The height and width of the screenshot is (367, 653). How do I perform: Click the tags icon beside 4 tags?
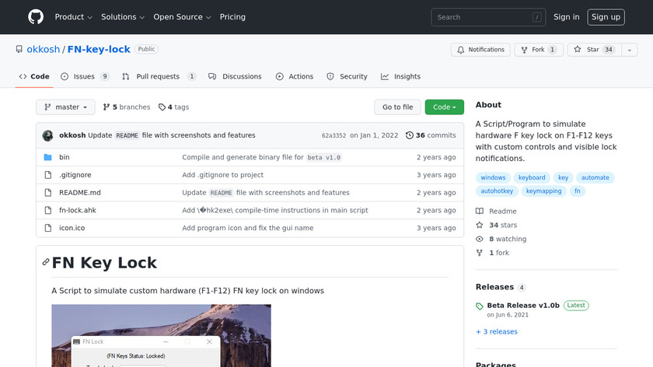[x=162, y=107]
